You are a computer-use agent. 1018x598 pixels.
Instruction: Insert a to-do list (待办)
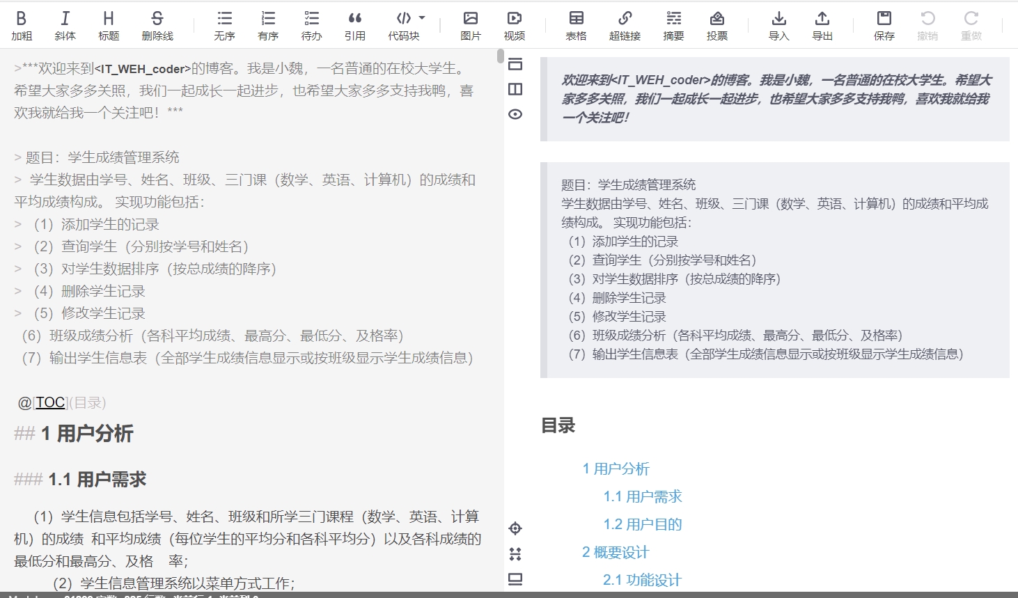tap(311, 26)
